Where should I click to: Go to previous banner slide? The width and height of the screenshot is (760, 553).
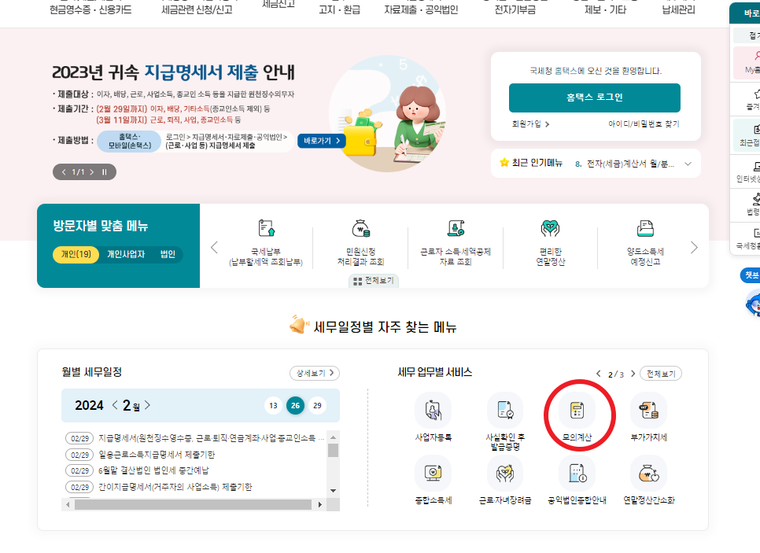tap(64, 172)
